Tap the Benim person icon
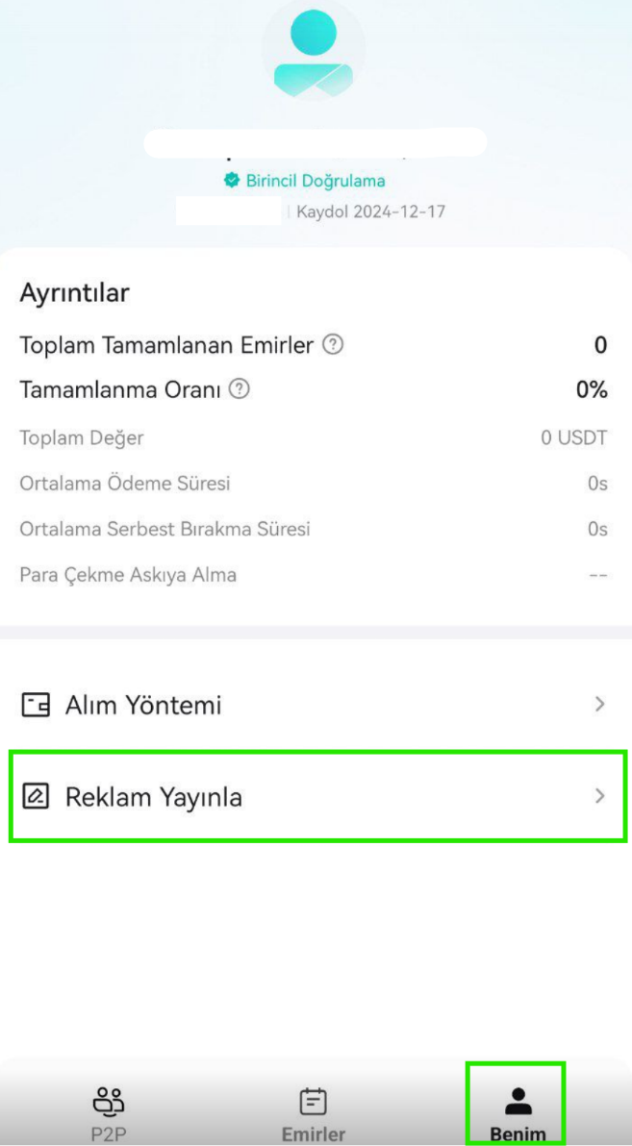 pos(518,1100)
